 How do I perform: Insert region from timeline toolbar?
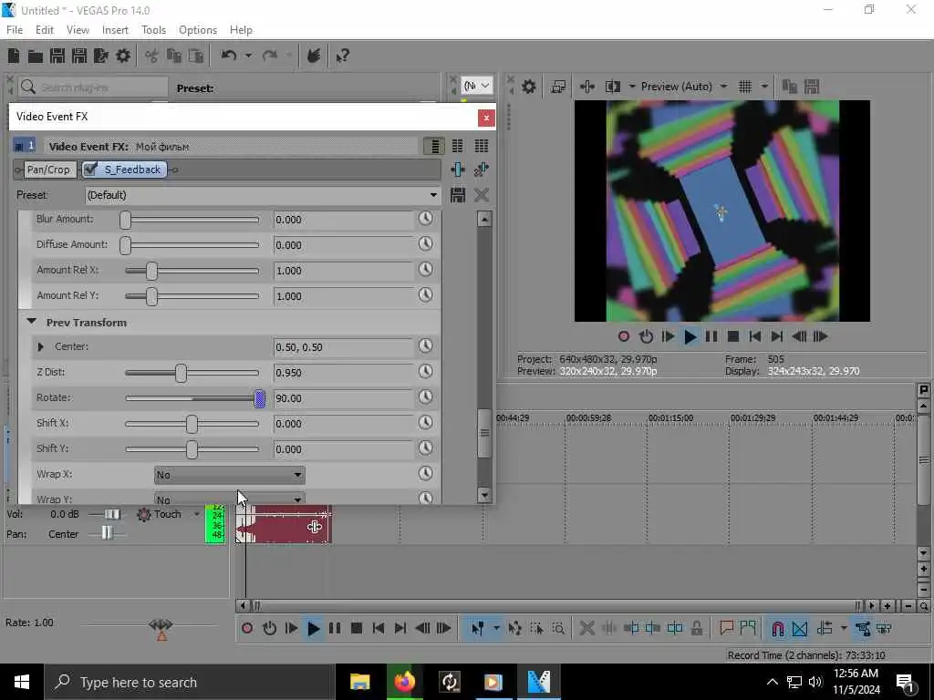(748, 628)
